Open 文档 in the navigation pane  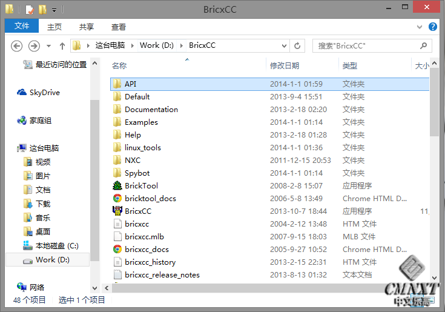pyautogui.click(x=43, y=190)
